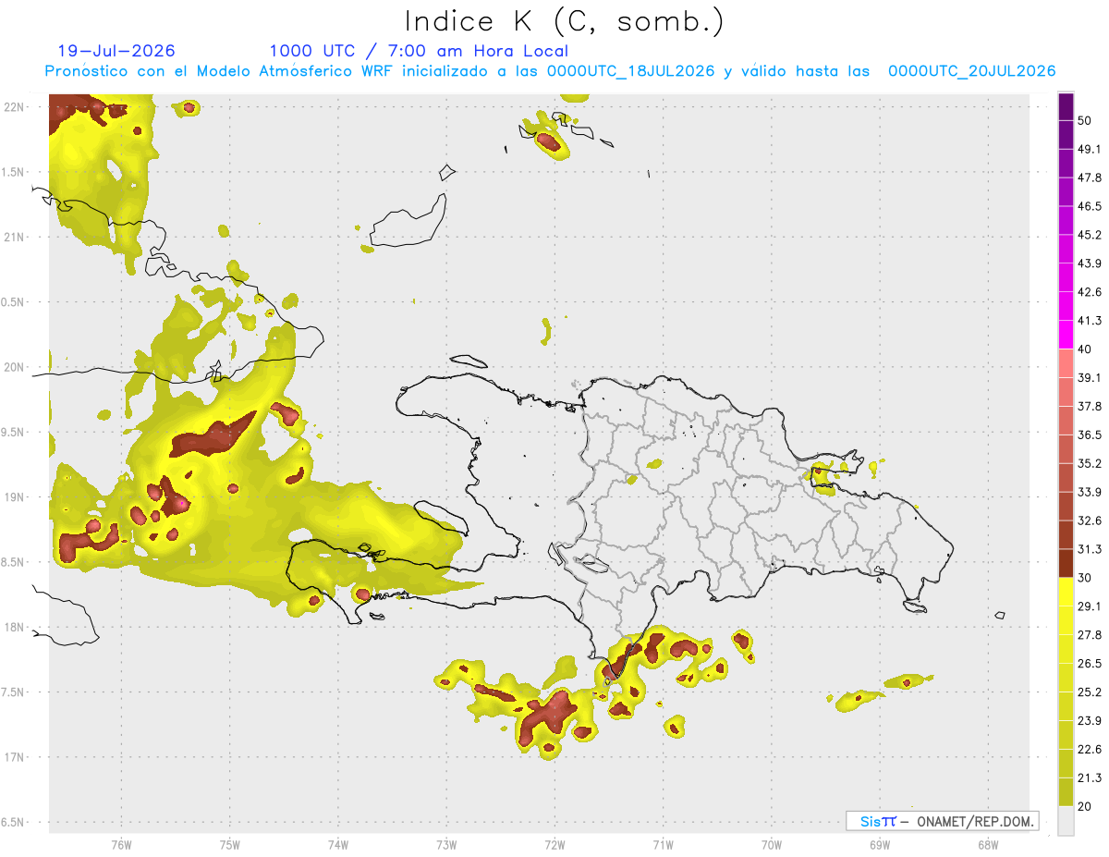The height and width of the screenshot is (857, 1109).
Task: Click legend value 45.2
Action: tap(1090, 235)
